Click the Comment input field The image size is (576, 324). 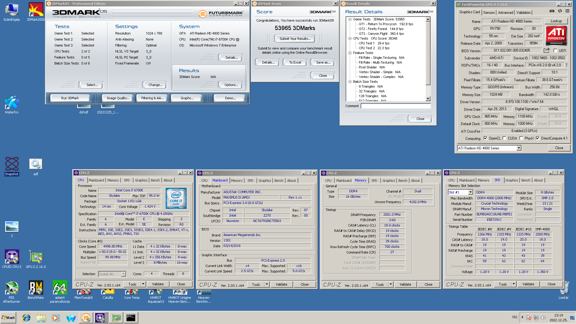pyautogui.click(x=396, y=106)
